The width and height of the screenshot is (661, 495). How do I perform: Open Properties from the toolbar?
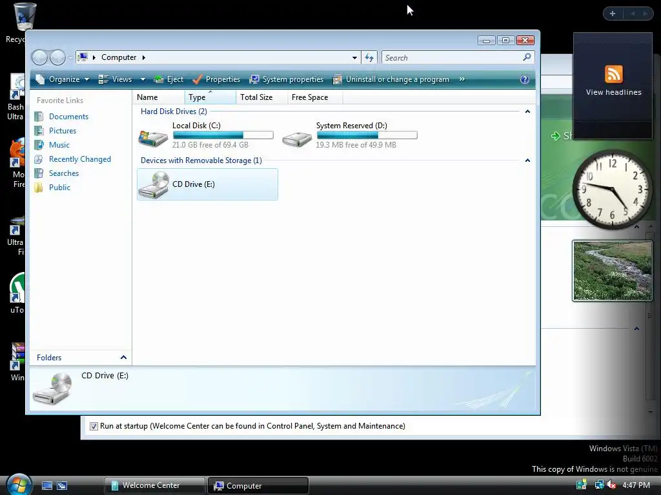click(216, 79)
